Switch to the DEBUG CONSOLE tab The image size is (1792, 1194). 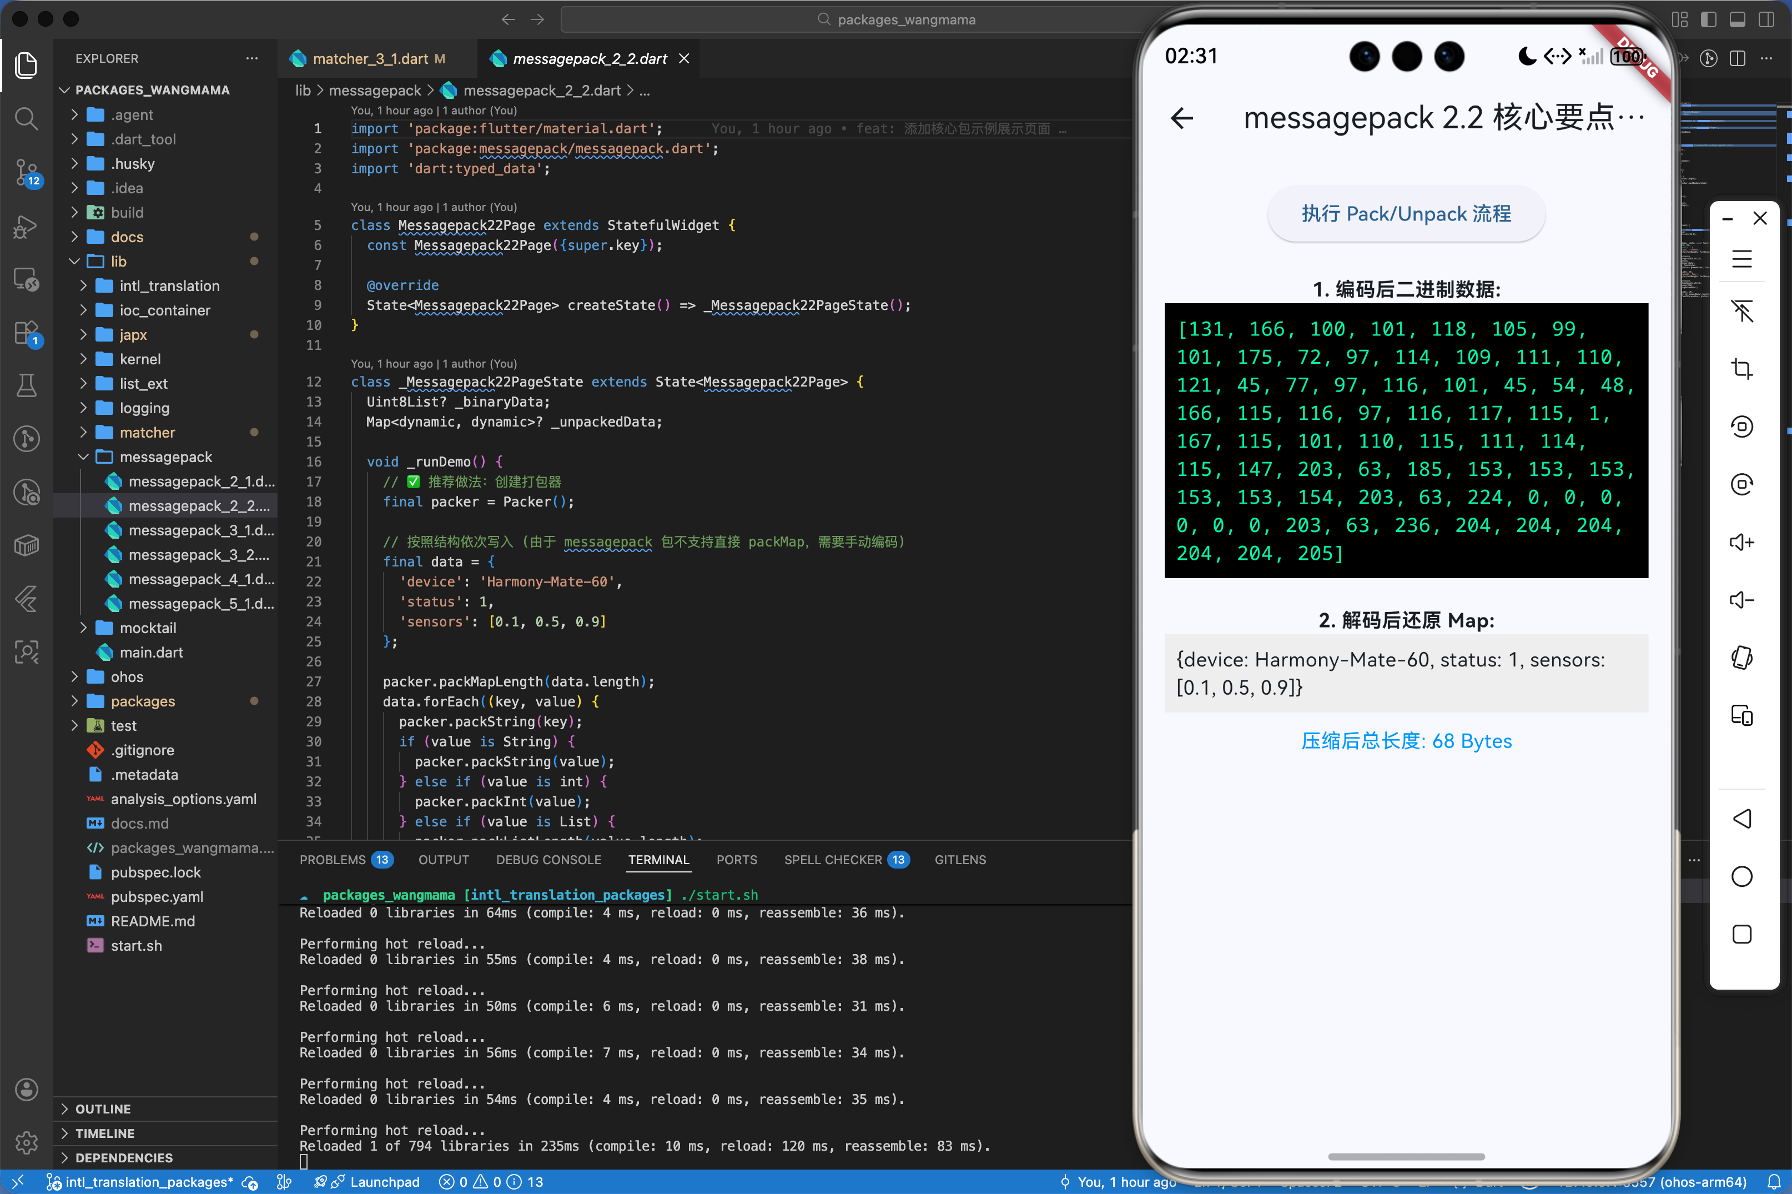(x=548, y=860)
